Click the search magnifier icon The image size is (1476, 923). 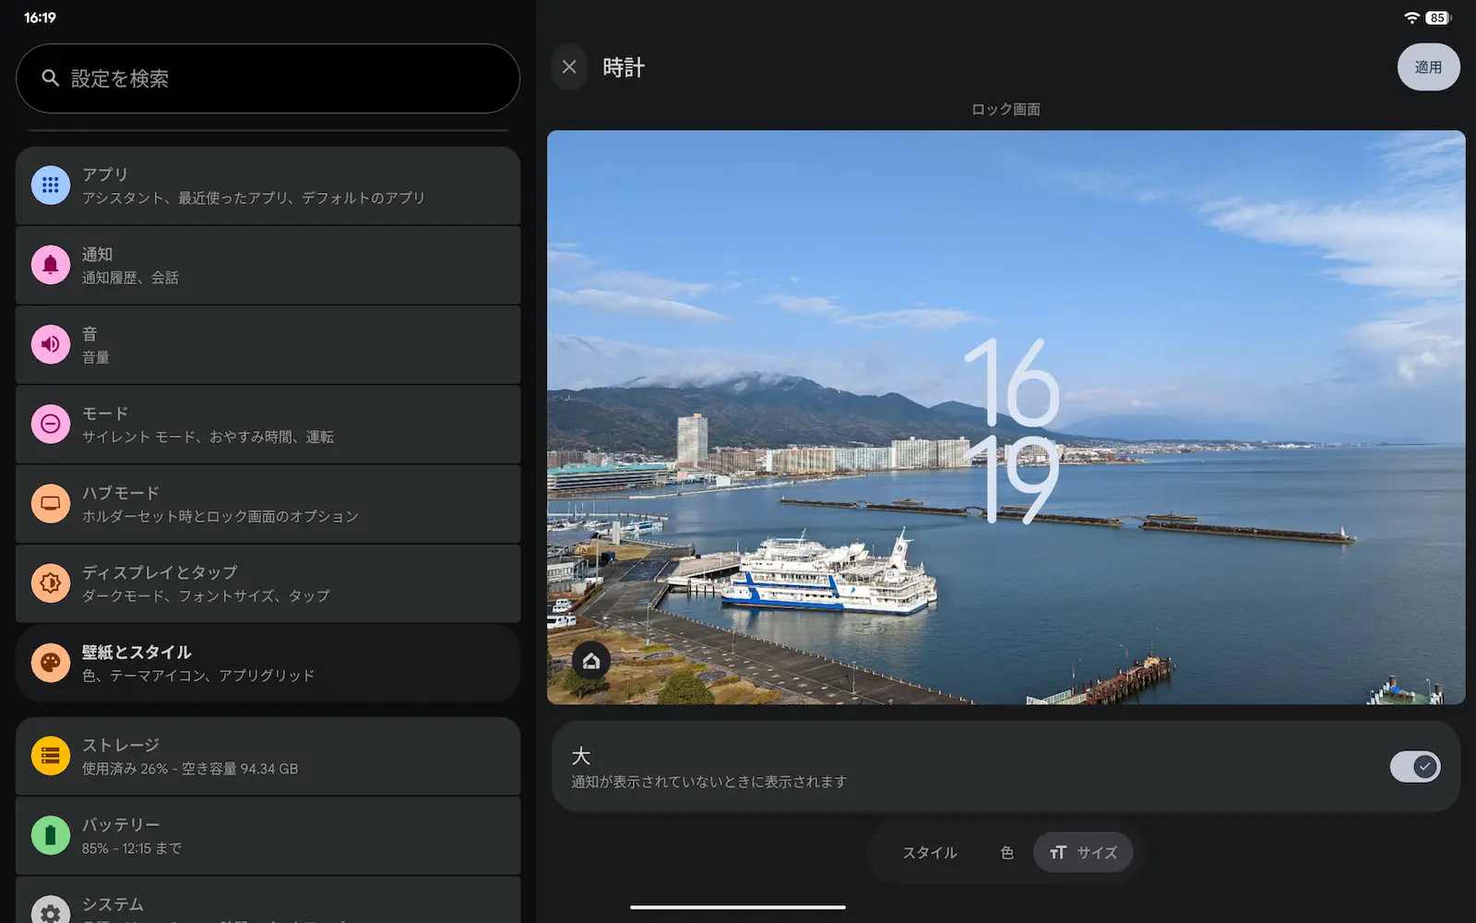point(51,78)
